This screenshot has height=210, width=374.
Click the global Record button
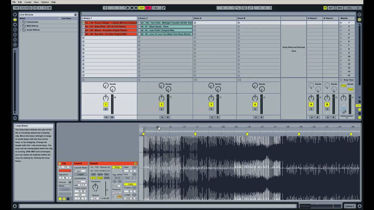point(136,8)
